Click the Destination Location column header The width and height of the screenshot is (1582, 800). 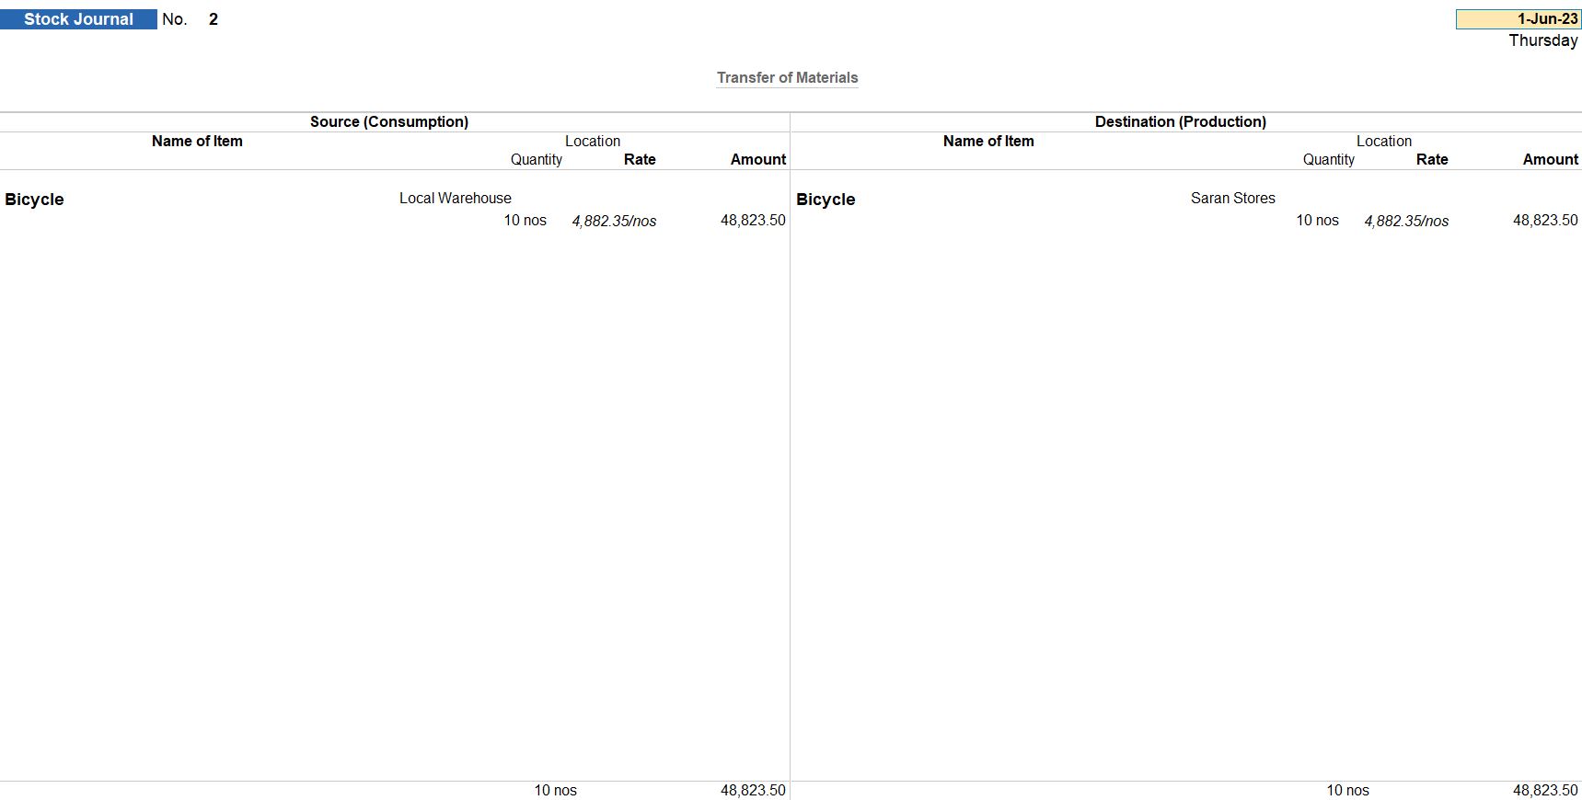[x=1384, y=142]
